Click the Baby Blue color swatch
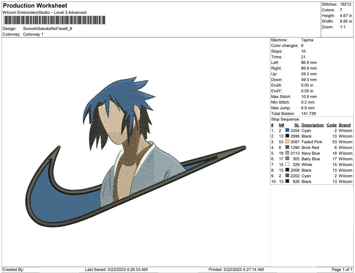Viewport: 355px width, 273px height. [287, 159]
